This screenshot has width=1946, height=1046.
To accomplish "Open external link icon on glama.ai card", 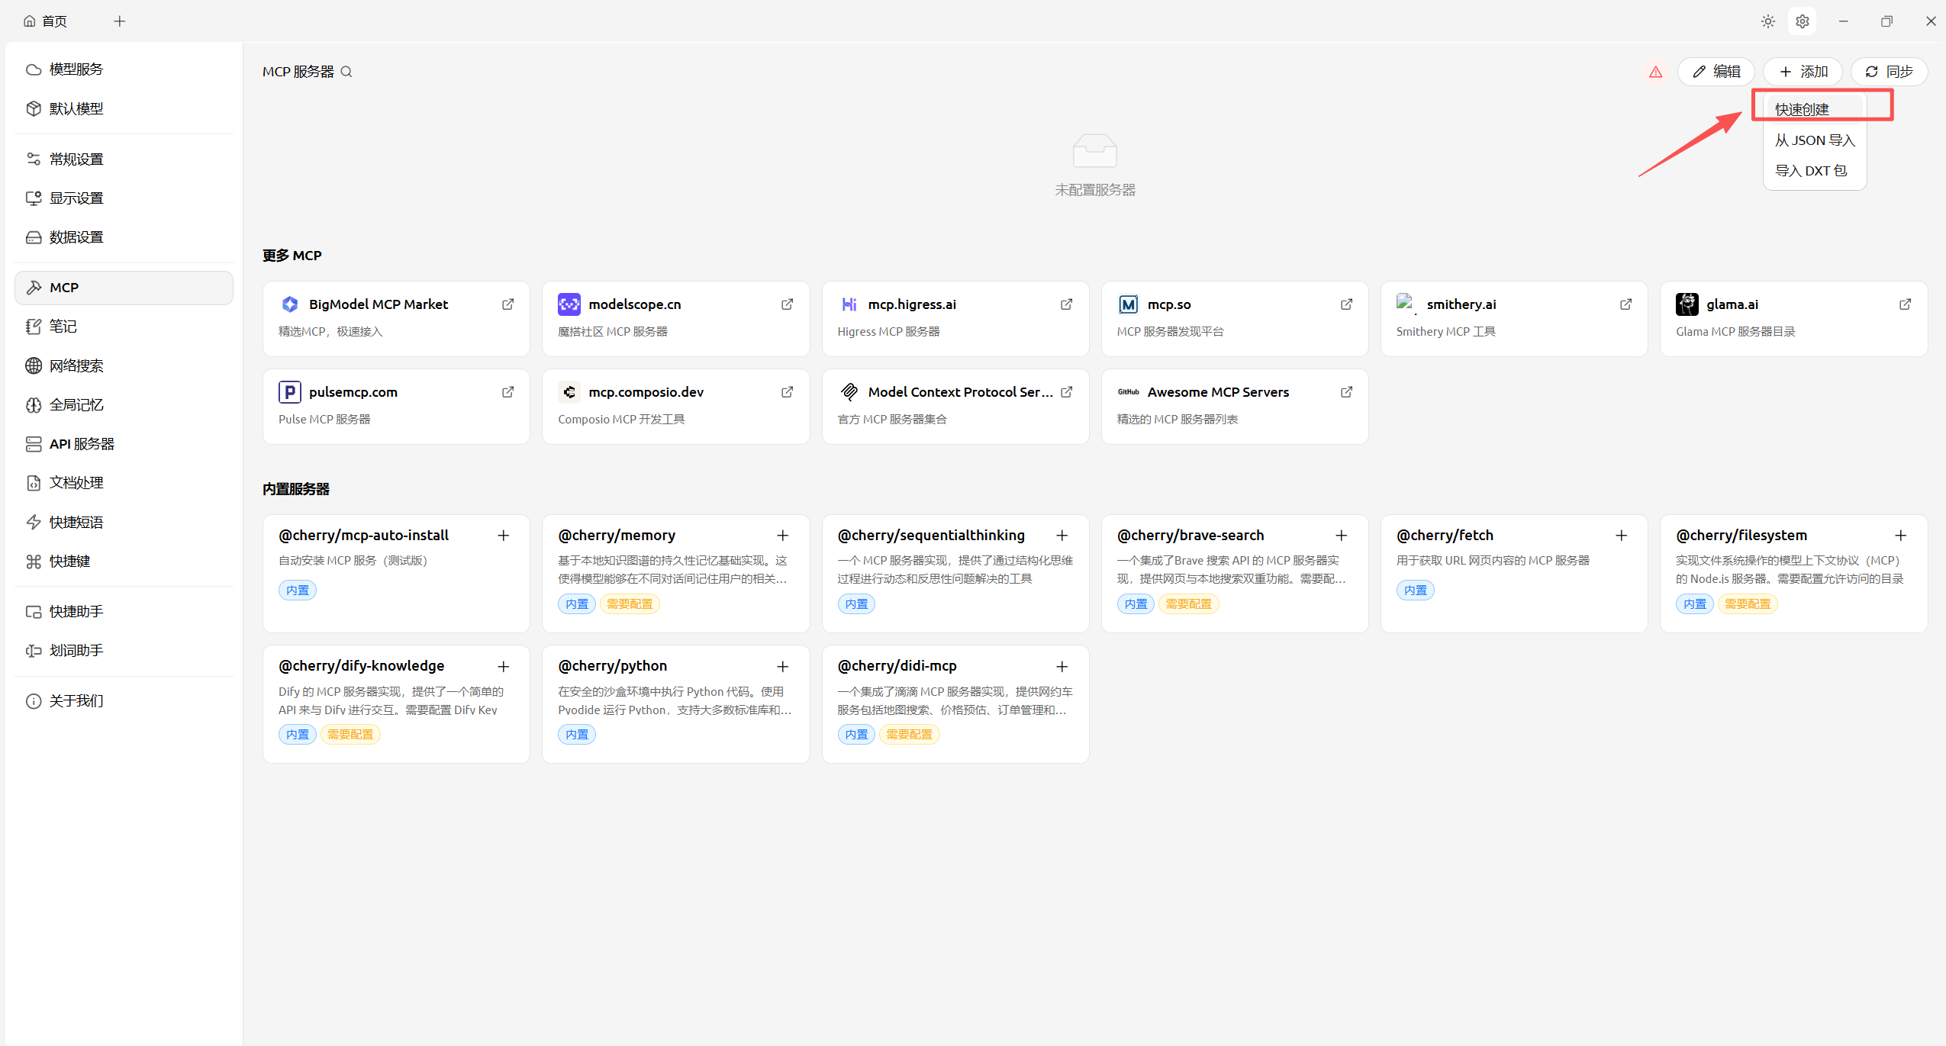I will [1905, 304].
